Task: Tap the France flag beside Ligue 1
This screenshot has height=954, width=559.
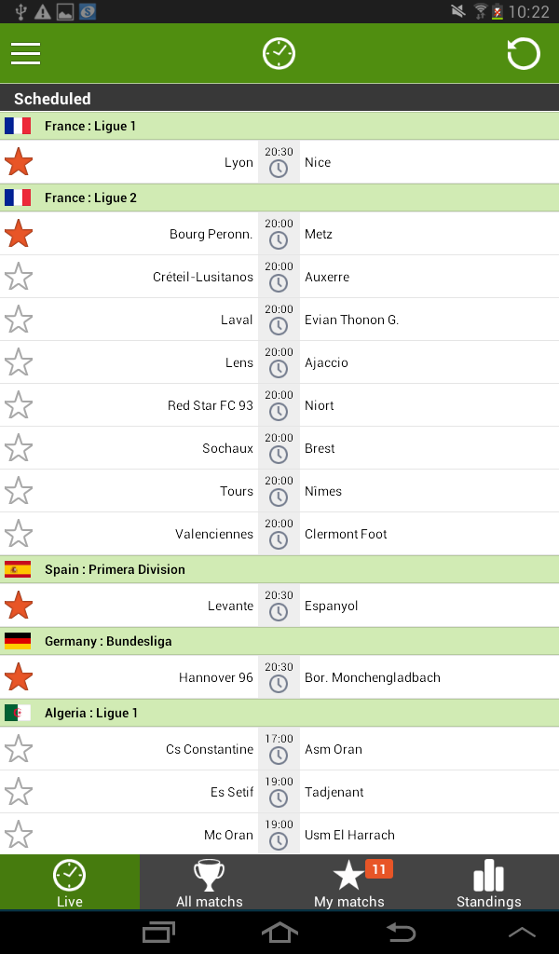Action: tap(18, 126)
